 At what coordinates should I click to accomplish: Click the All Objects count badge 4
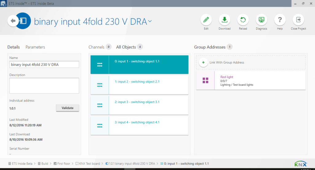click(x=140, y=47)
